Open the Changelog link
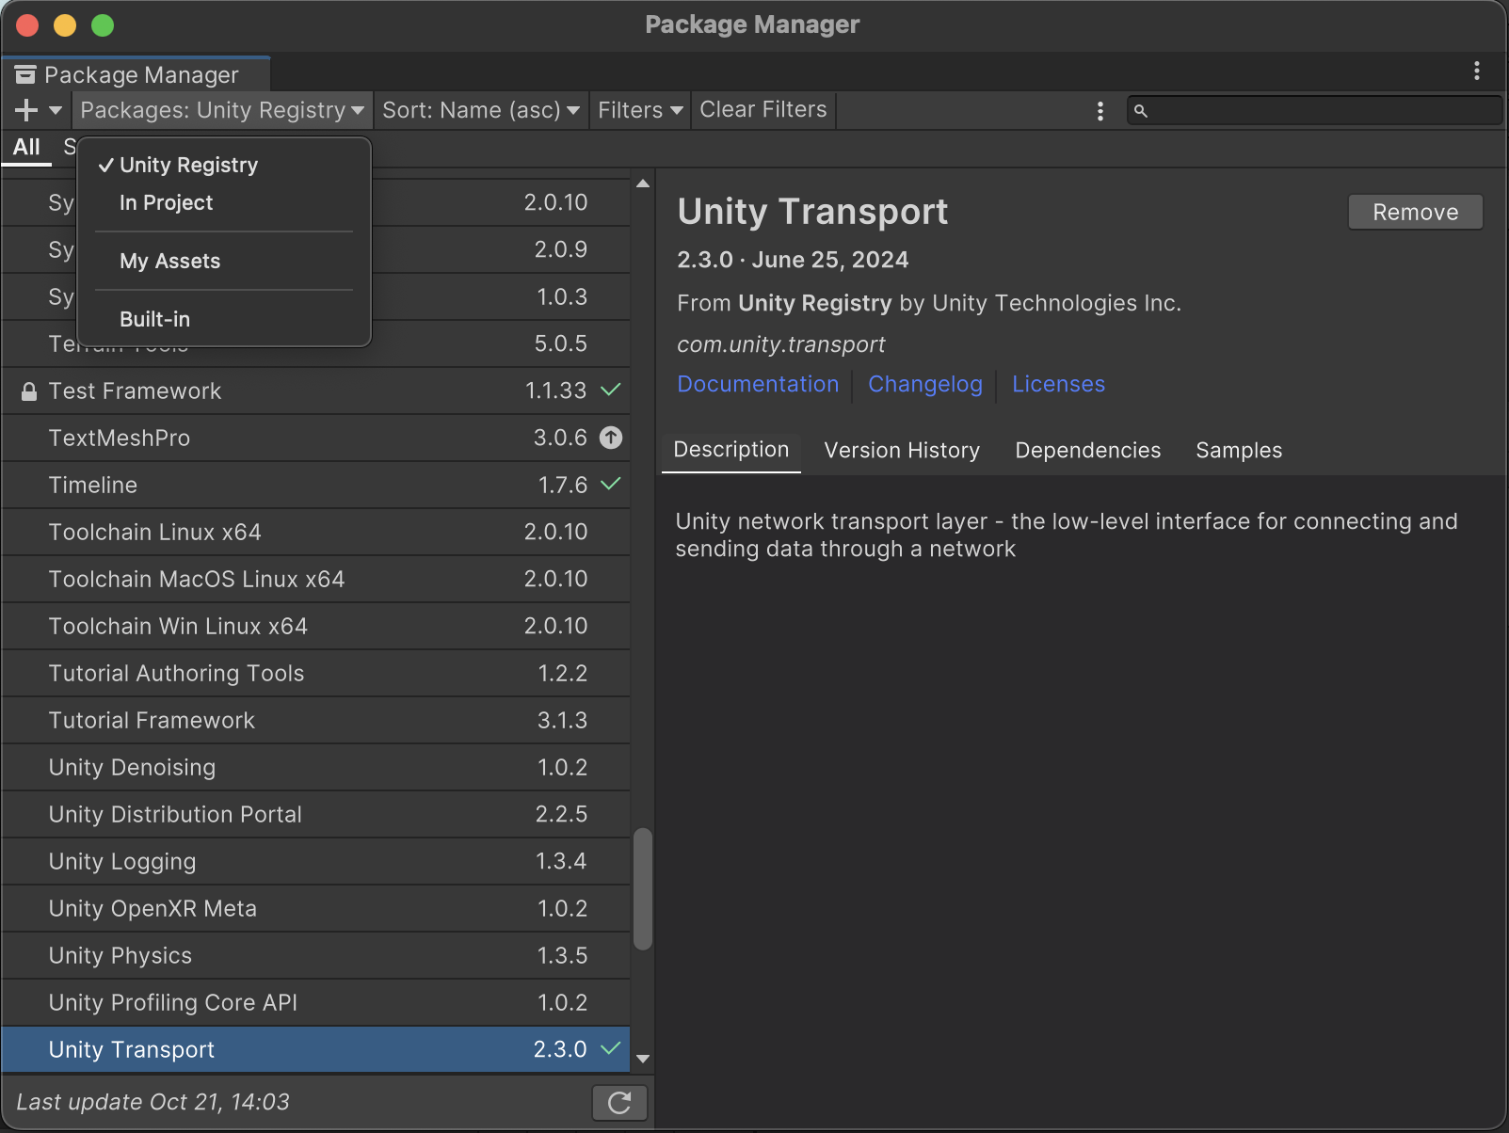 (x=924, y=384)
